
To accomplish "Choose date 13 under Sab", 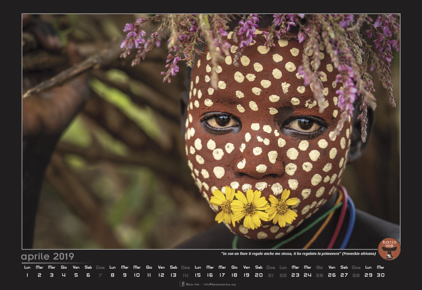I will tap(173, 275).
